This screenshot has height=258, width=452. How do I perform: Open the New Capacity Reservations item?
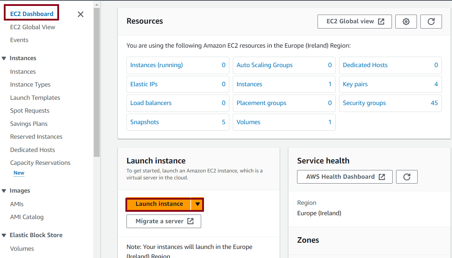tap(19, 173)
